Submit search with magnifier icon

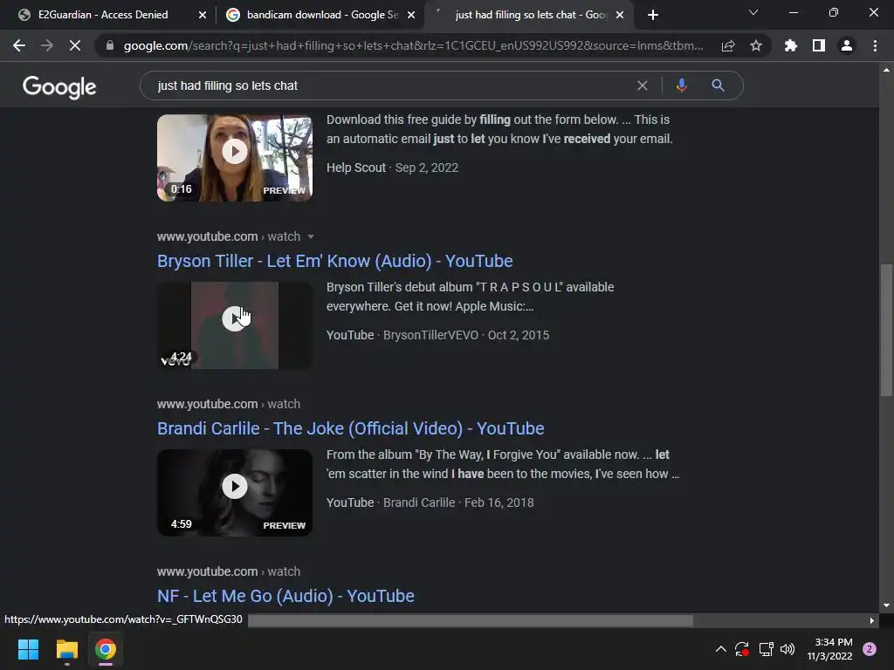coord(718,85)
